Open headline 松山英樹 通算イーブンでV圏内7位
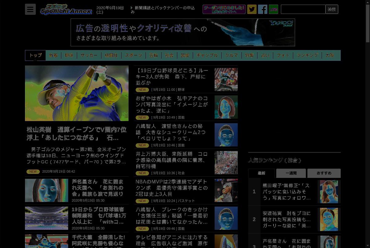370x248 pixels. (77, 133)
